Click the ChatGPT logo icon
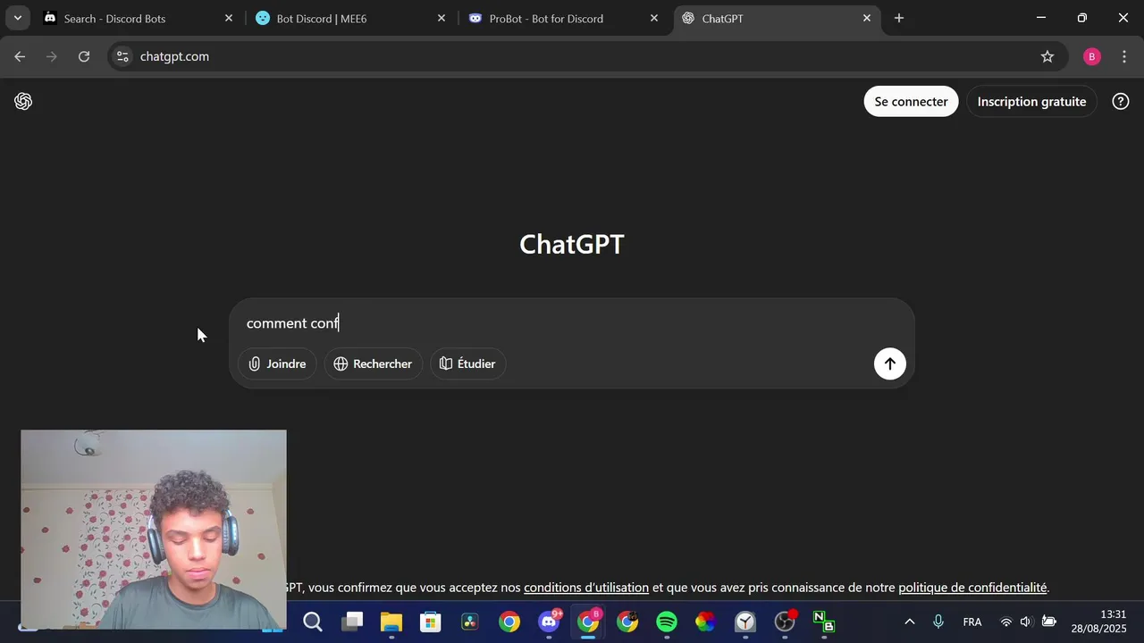 [x=23, y=102]
